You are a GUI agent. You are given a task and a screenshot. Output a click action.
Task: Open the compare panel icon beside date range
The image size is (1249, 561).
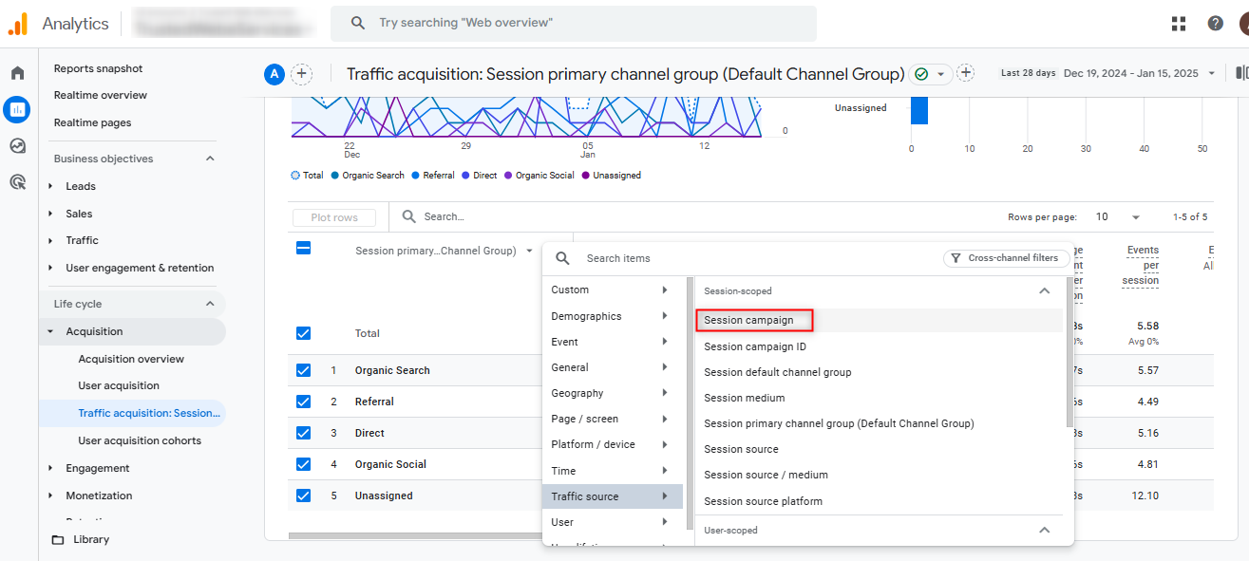[x=1241, y=73]
